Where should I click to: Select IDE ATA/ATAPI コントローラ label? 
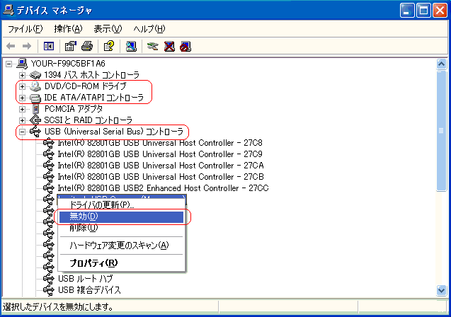click(x=93, y=98)
